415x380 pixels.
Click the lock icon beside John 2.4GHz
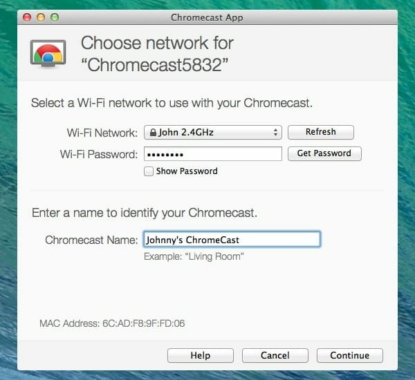click(153, 132)
